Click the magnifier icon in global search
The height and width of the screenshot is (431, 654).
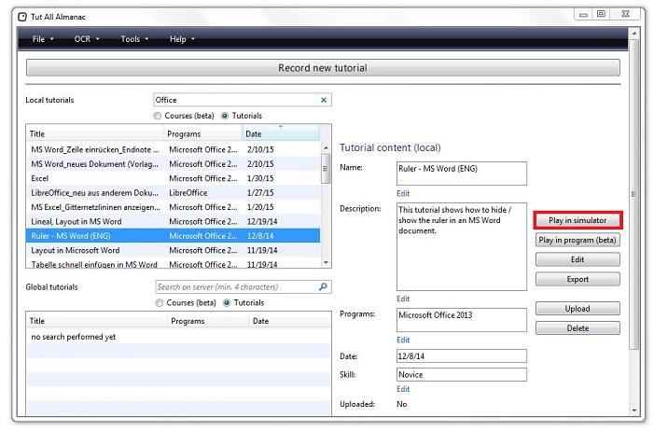[x=323, y=287]
